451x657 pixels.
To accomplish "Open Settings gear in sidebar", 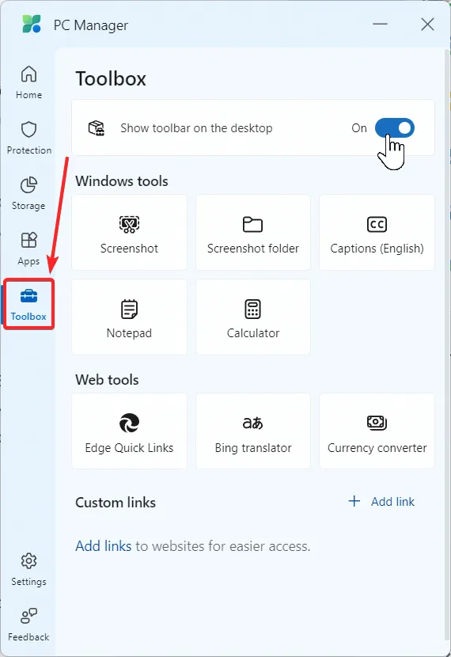I will (28, 569).
